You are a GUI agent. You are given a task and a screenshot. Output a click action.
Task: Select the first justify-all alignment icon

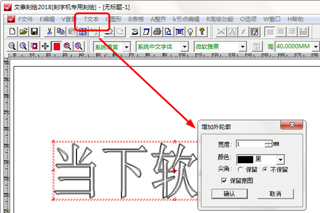[x=270, y=32]
